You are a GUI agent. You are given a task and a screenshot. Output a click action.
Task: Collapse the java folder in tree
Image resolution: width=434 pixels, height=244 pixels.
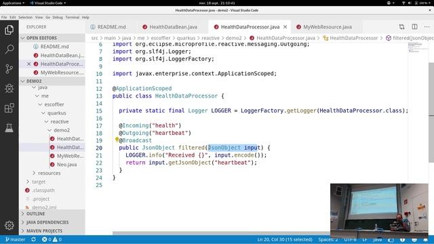(x=43, y=87)
